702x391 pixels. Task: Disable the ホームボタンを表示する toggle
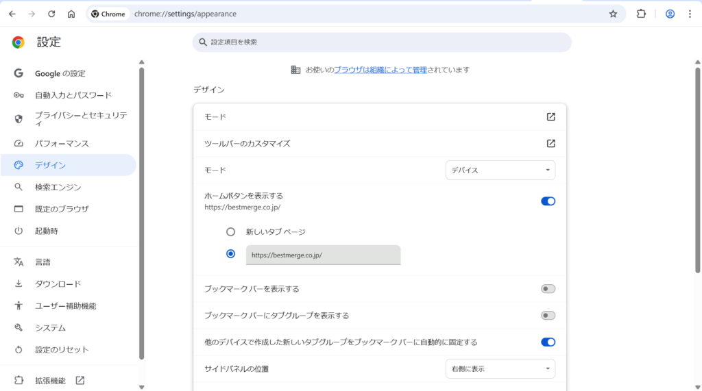548,201
